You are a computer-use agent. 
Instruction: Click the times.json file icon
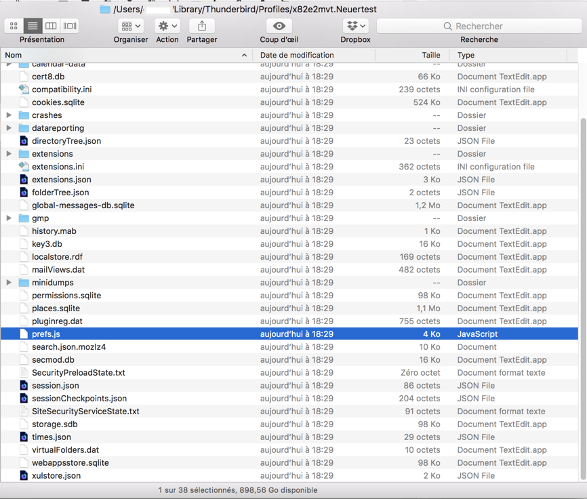point(24,437)
